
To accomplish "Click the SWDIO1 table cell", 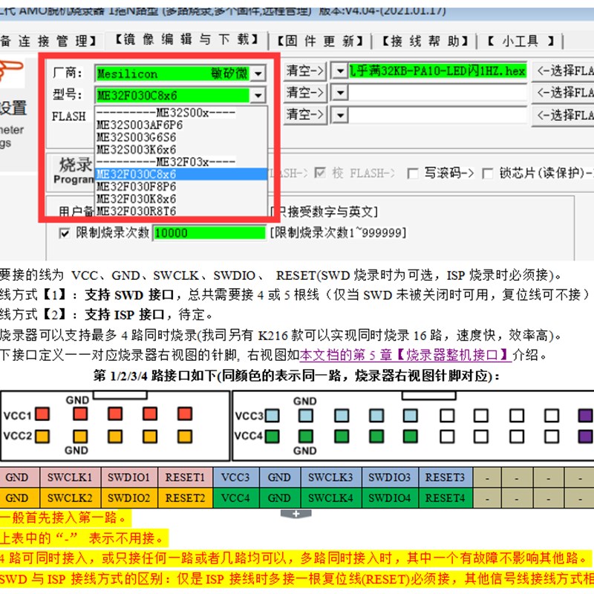I will 129,477.
